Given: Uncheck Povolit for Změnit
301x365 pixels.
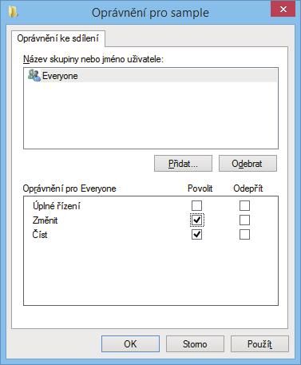Looking at the screenshot, I should 197,220.
